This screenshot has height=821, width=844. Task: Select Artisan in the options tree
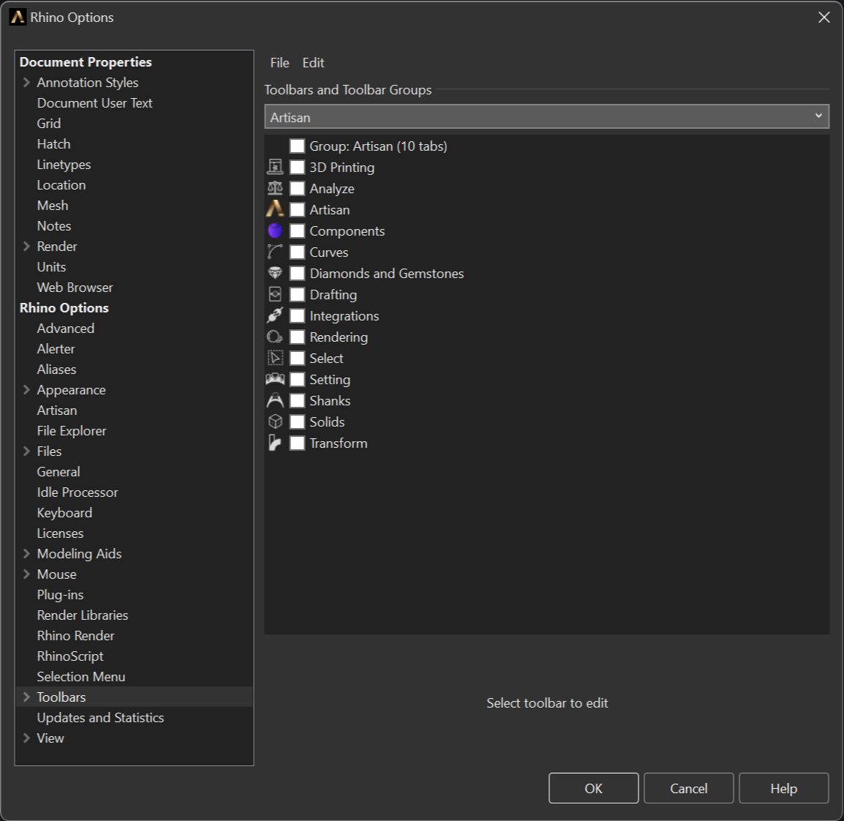[x=57, y=410]
